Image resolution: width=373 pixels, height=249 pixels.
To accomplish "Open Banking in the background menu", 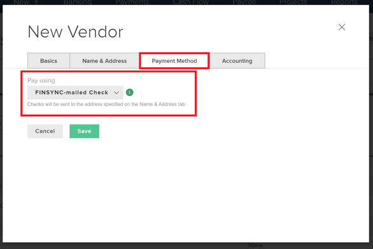I will [78, 2].
